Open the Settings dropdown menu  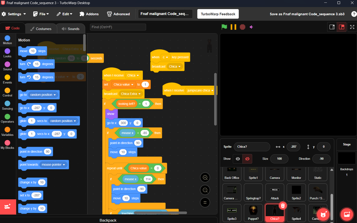pyautogui.click(x=13, y=14)
